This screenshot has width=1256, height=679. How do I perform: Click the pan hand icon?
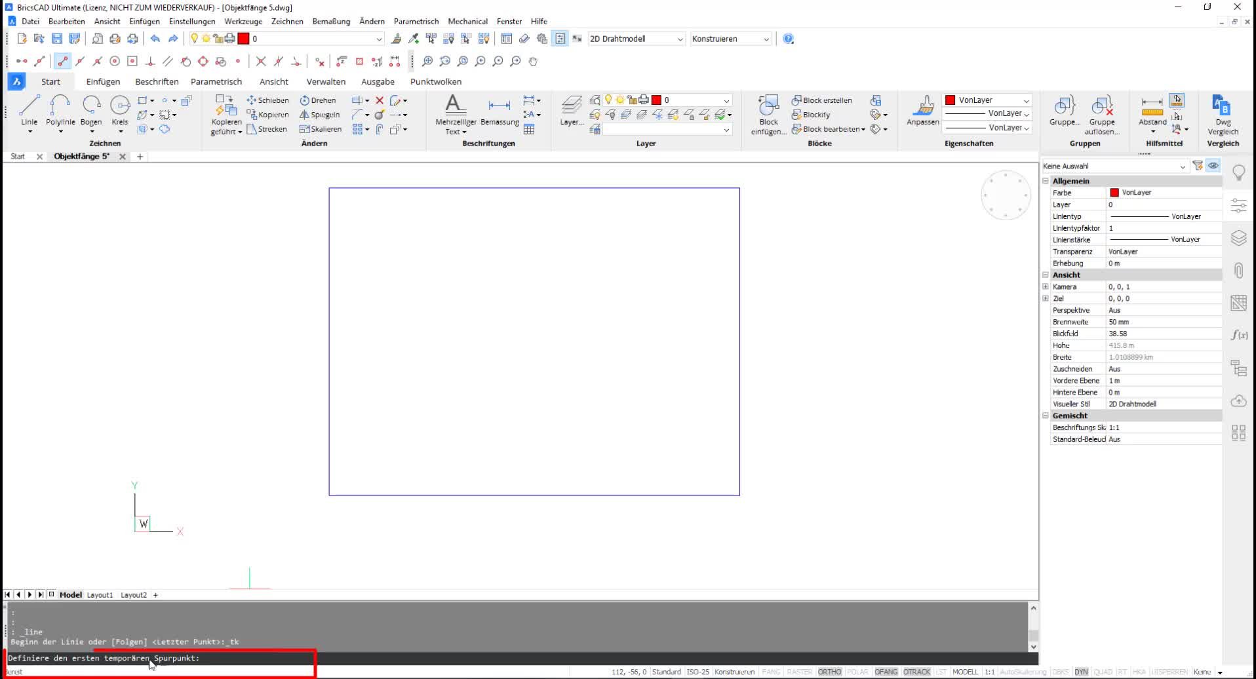pos(534,61)
